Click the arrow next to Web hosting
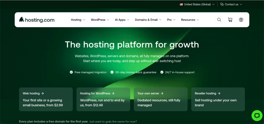This screenshot has height=124, width=264. [43, 93]
